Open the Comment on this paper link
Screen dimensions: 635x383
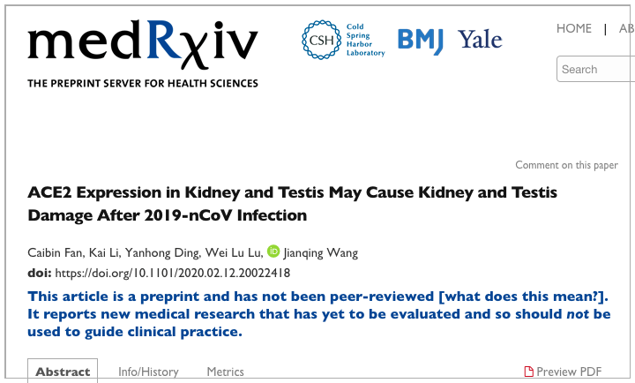(x=566, y=165)
